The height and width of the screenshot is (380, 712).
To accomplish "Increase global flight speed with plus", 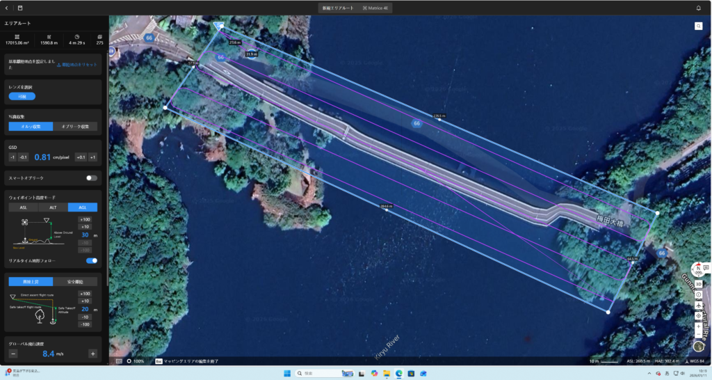I will (x=92, y=354).
